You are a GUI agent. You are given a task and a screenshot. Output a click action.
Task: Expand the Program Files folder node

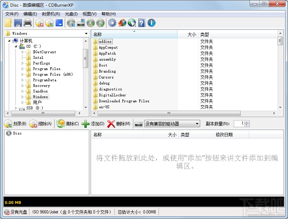point(22,69)
